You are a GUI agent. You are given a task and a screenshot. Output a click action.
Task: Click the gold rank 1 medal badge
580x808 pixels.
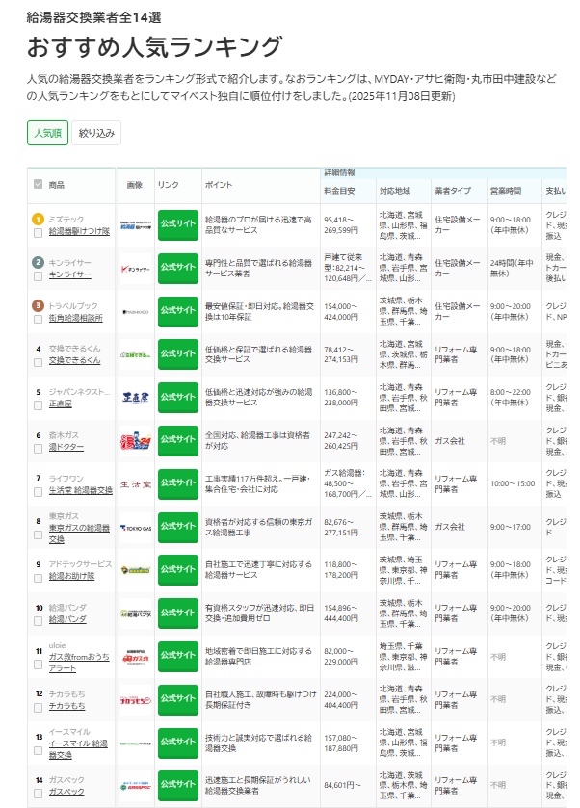39,219
